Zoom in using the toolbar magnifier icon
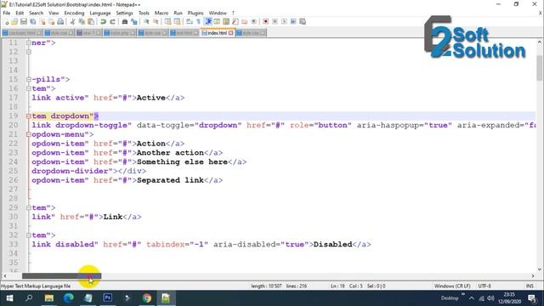544x306 pixels. point(146,21)
